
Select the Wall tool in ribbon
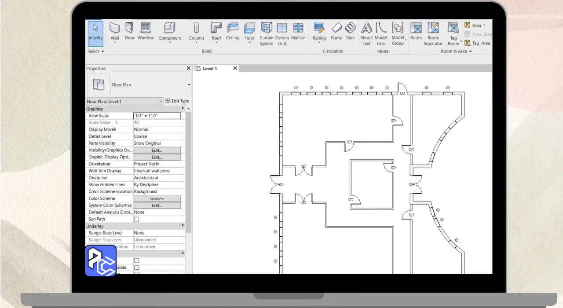point(115,32)
